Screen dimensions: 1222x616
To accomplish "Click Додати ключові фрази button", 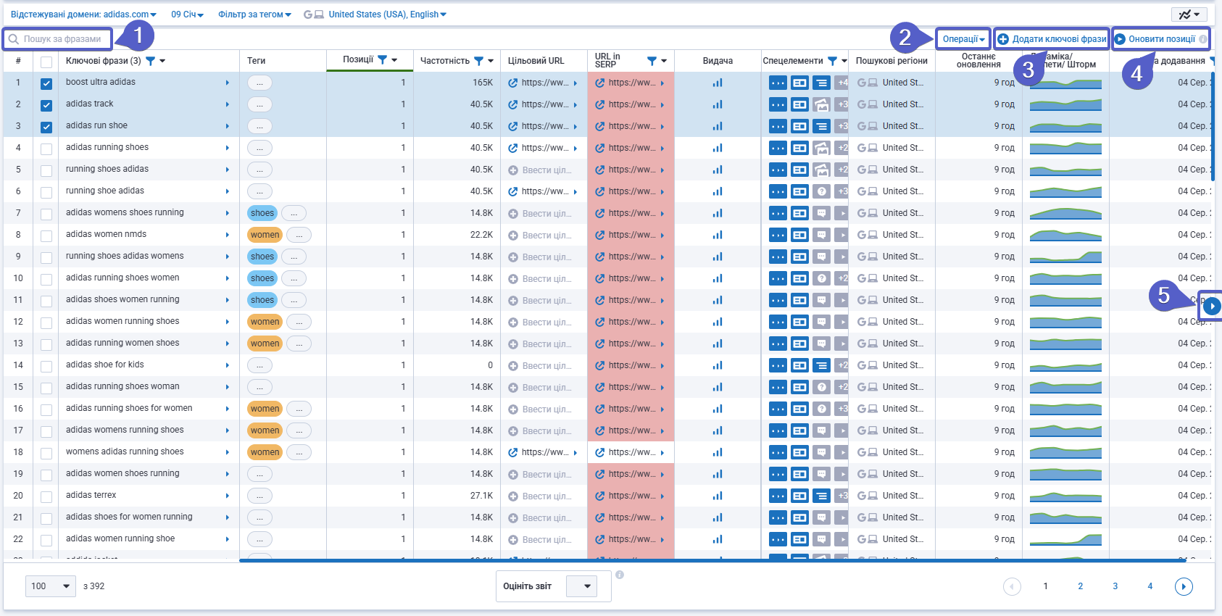I will pyautogui.click(x=1052, y=39).
